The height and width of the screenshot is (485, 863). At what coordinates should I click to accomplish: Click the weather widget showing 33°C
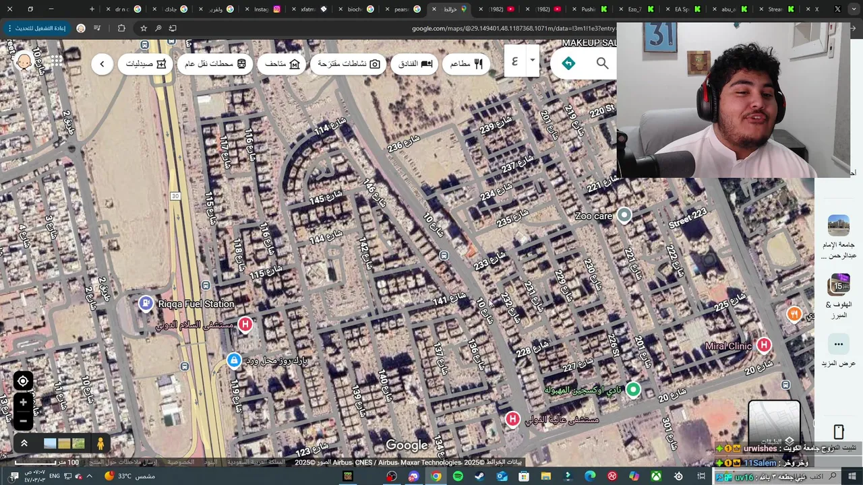pos(129,476)
